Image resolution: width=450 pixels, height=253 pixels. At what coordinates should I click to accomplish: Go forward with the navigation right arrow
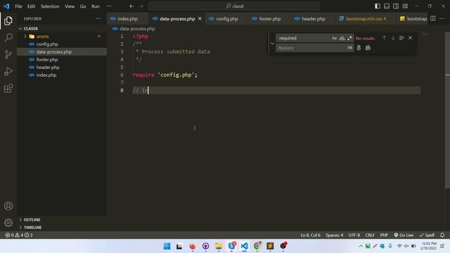(x=141, y=6)
